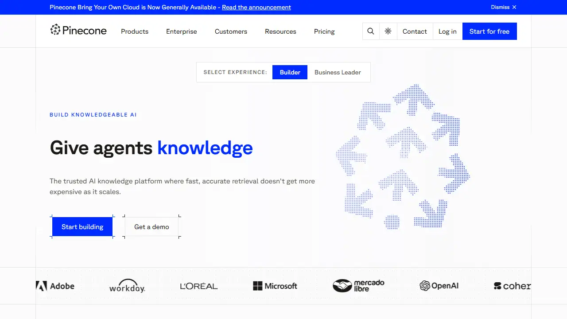
Task: Switch to Business Leader experience
Action: 338,72
